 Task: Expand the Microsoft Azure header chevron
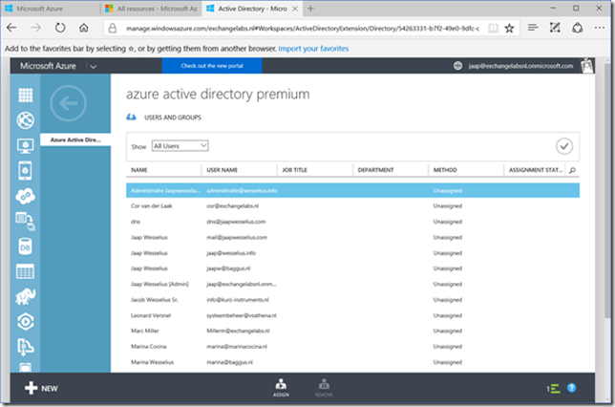pyautogui.click(x=94, y=66)
